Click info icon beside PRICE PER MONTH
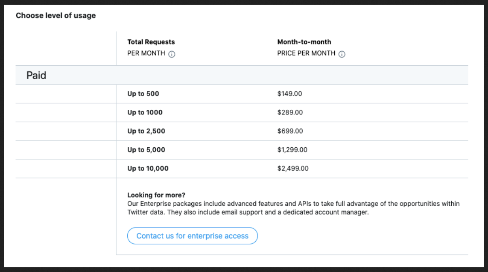Viewport: 488px width, 272px height. pos(342,54)
